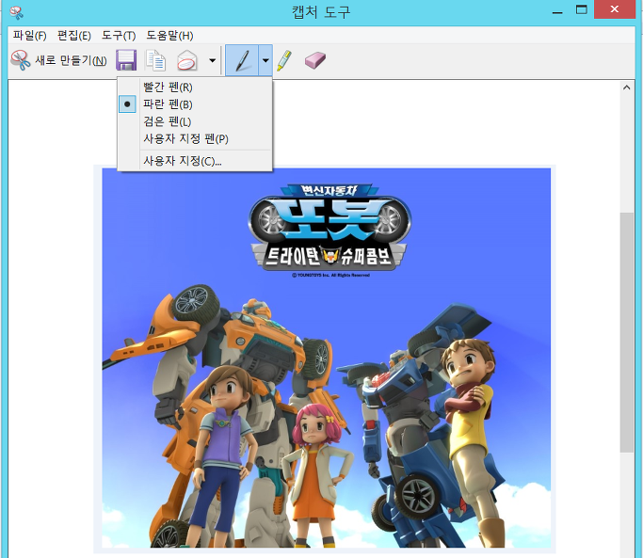Click the captured Tobot poster image
This screenshot has width=643, height=558.
(326, 358)
